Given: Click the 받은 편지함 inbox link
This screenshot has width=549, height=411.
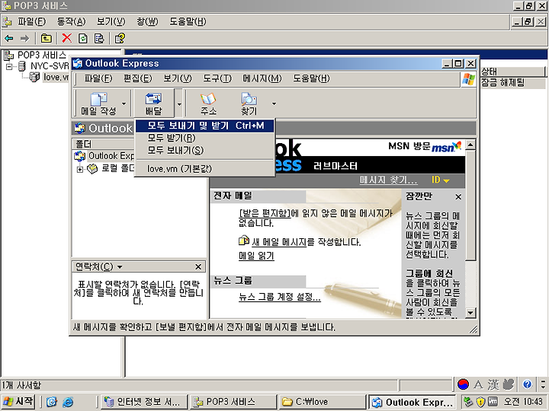Looking at the screenshot, I should click(265, 213).
